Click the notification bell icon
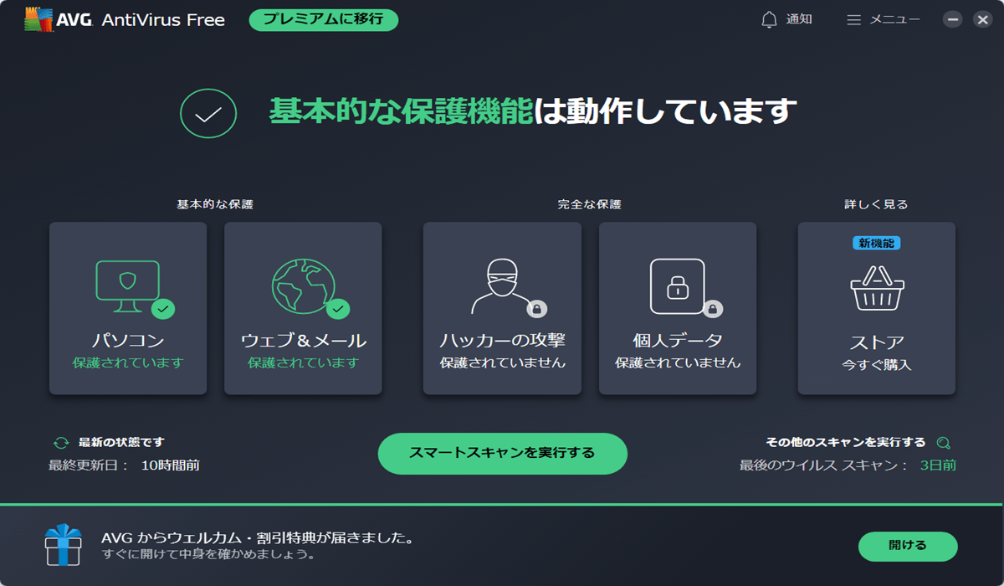Viewport: 1004px width, 586px height. (x=769, y=19)
